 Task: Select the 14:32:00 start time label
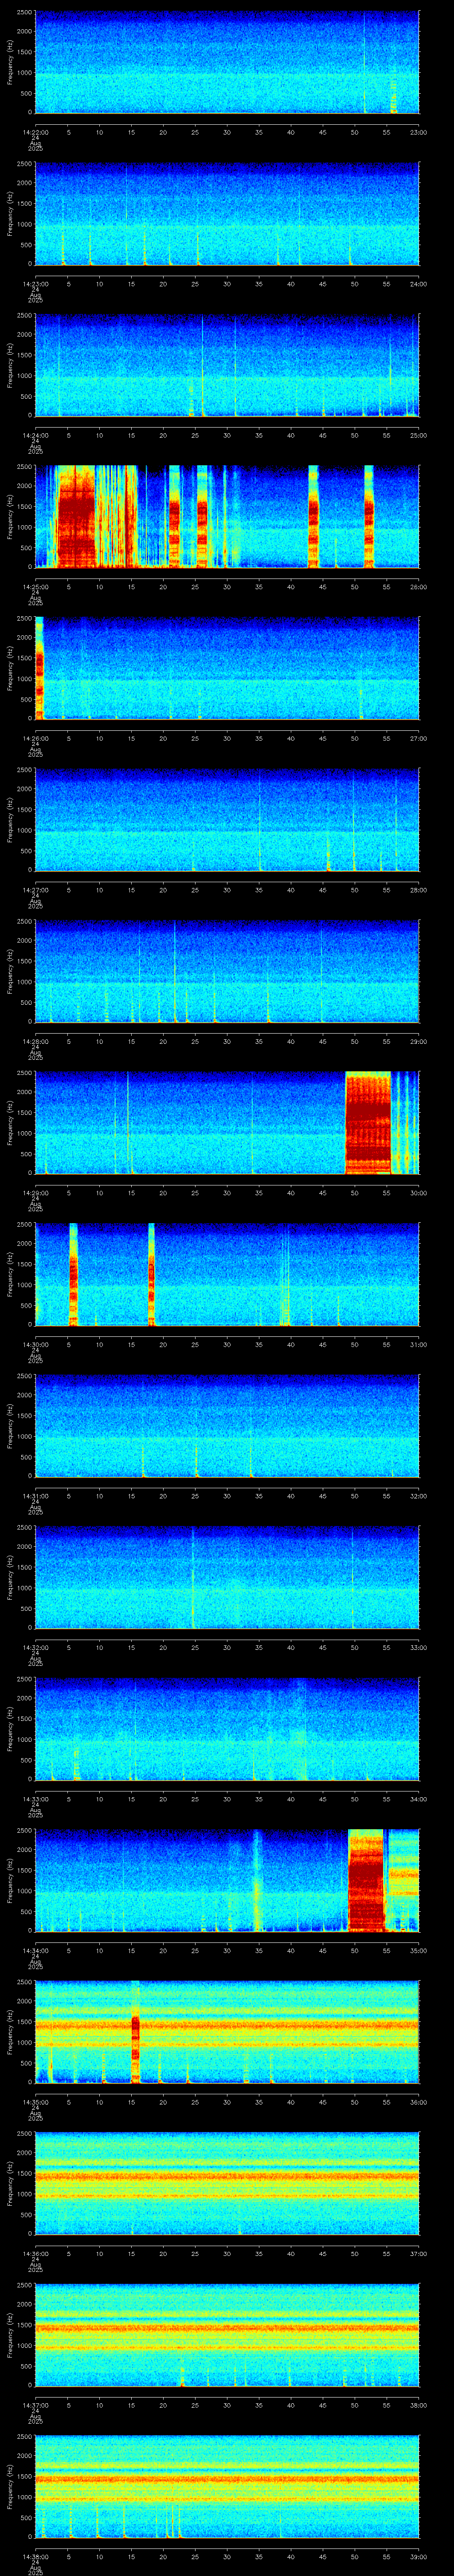point(35,1647)
